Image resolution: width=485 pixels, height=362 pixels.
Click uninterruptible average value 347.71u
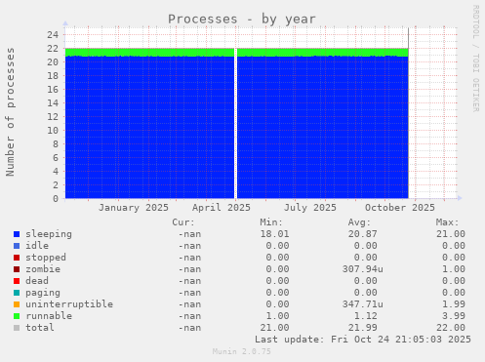click(363, 304)
